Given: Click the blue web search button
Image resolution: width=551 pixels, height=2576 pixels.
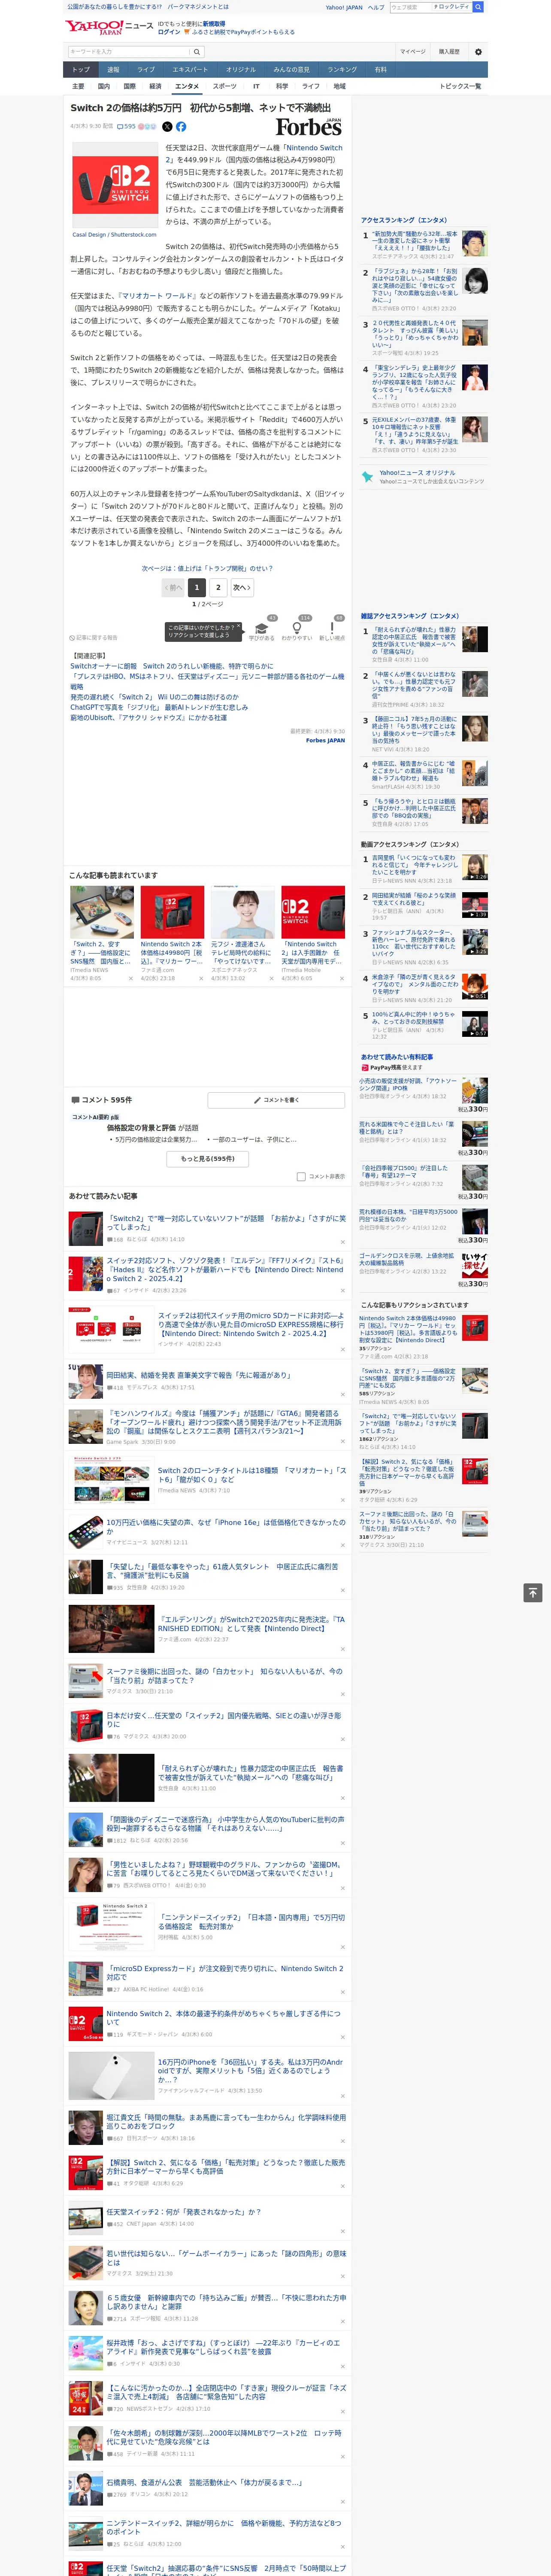Looking at the screenshot, I should [x=478, y=7].
